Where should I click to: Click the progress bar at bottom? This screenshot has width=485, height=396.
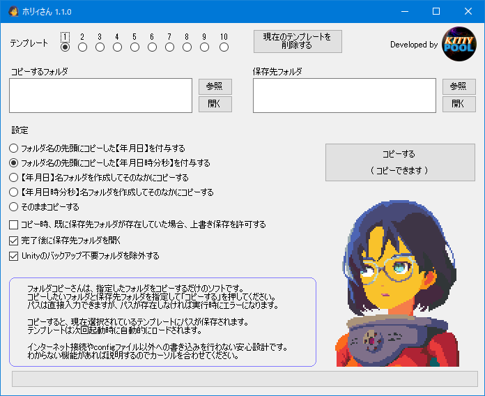tap(245, 379)
